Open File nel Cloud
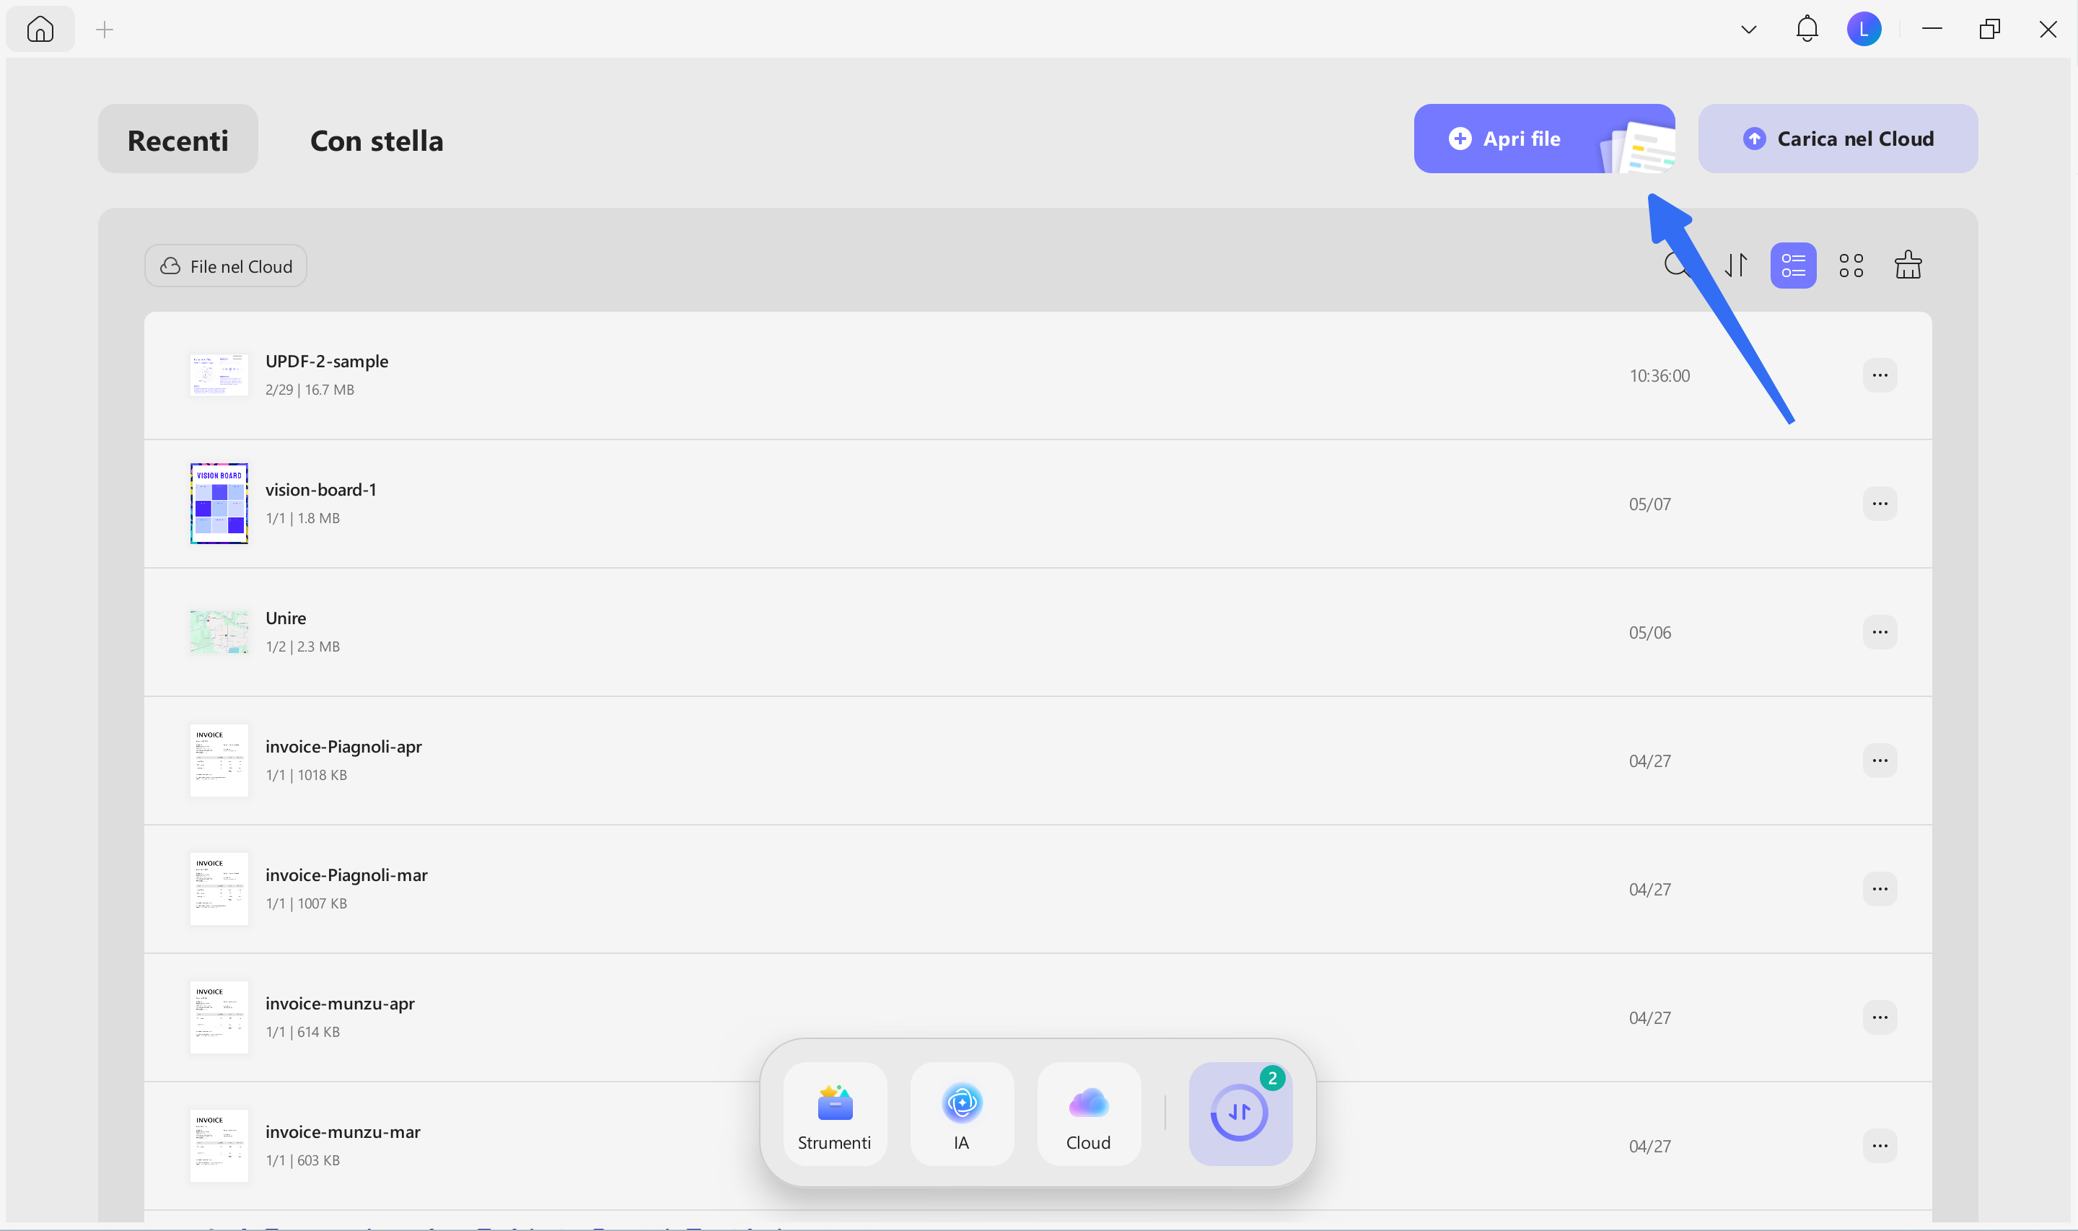This screenshot has height=1231, width=2078. [x=226, y=266]
